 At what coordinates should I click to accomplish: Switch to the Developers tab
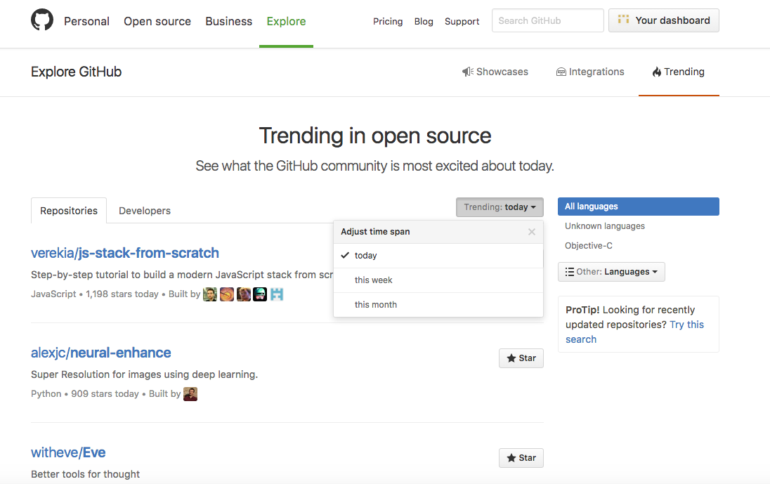click(x=145, y=211)
